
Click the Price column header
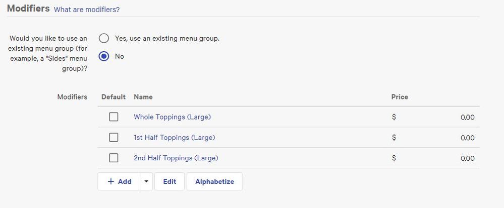pyautogui.click(x=400, y=97)
